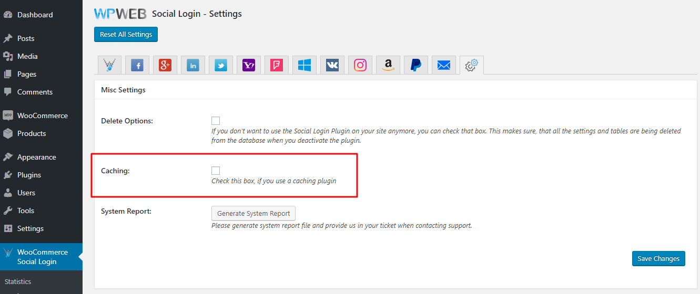Open the Yahoo settings tab

pyautogui.click(x=249, y=65)
